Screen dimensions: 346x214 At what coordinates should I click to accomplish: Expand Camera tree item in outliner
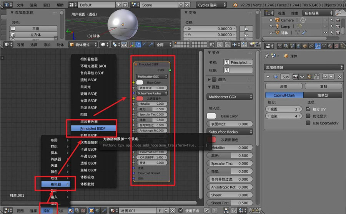click(271, 20)
